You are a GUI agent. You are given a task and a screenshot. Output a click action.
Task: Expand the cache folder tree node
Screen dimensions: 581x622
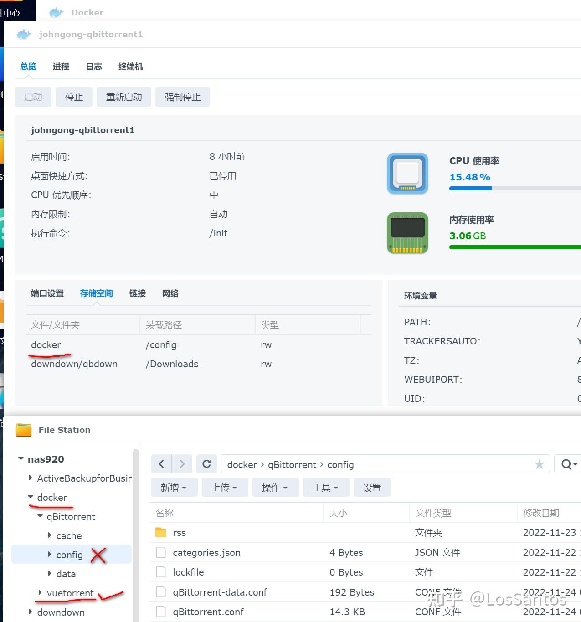click(x=50, y=535)
